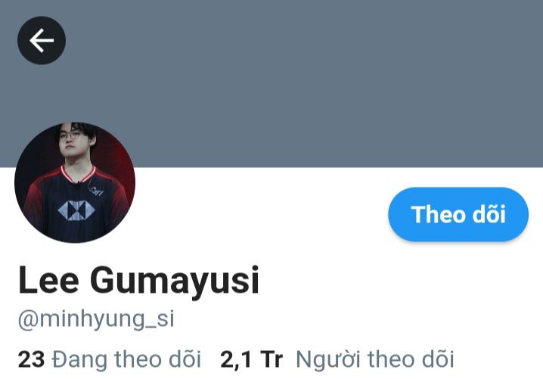Click the Người theo dõi label

click(374, 359)
